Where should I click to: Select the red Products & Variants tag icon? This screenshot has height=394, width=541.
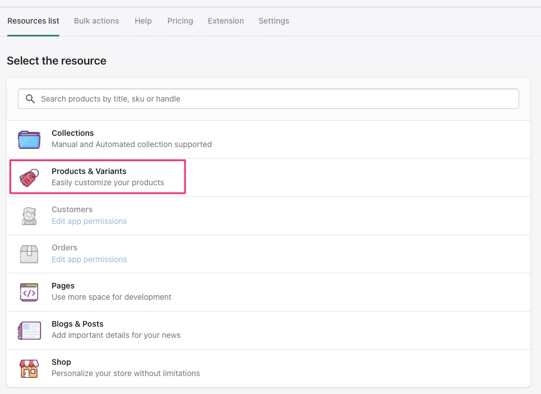click(29, 177)
